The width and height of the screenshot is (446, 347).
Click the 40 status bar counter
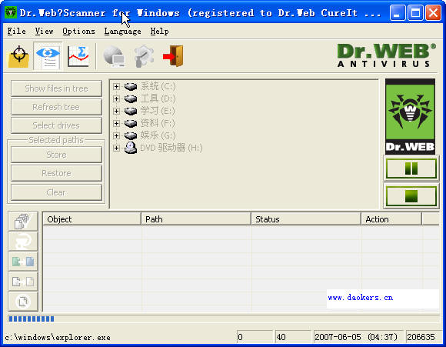point(292,337)
